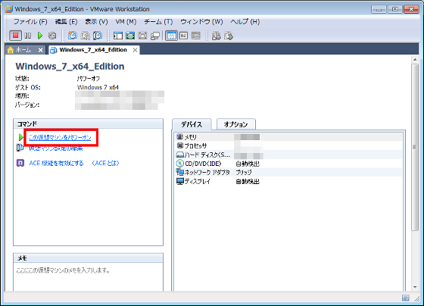Select the メモリ device row
The height and width of the screenshot is (306, 424).
[x=288, y=137]
